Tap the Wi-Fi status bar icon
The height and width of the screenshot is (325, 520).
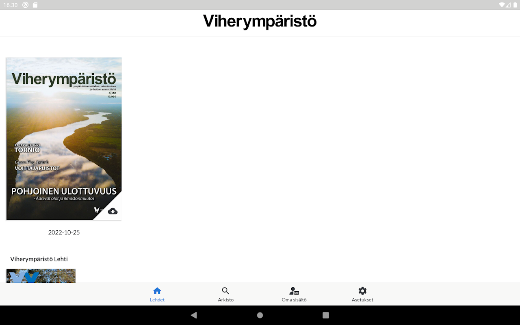[502, 5]
